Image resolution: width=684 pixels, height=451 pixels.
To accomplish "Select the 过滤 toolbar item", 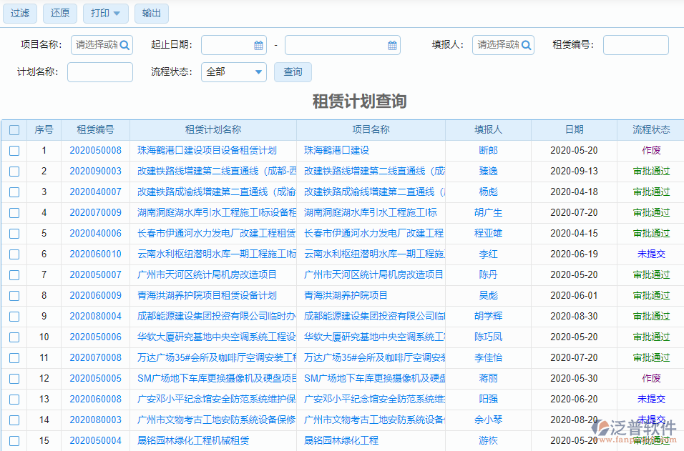I will coord(19,13).
